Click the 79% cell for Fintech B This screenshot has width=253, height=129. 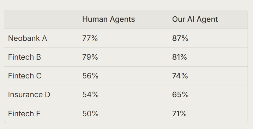pyautogui.click(x=123, y=57)
